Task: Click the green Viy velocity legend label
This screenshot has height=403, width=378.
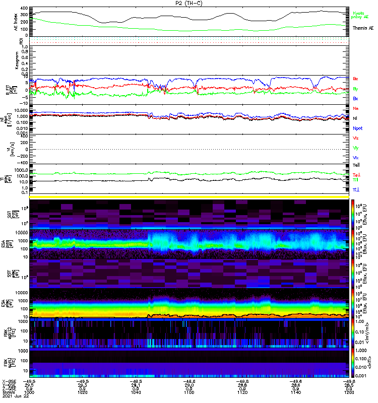Action: 355,148
